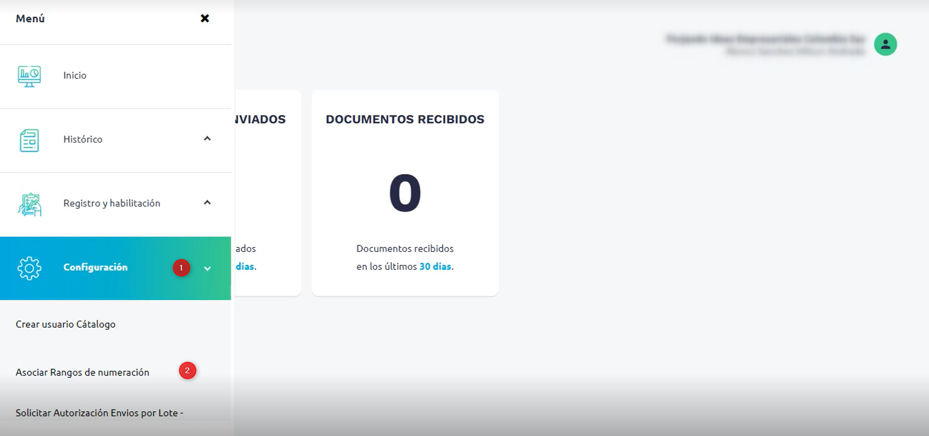Click the 30 días link in Documentos recibidos

tap(435, 267)
